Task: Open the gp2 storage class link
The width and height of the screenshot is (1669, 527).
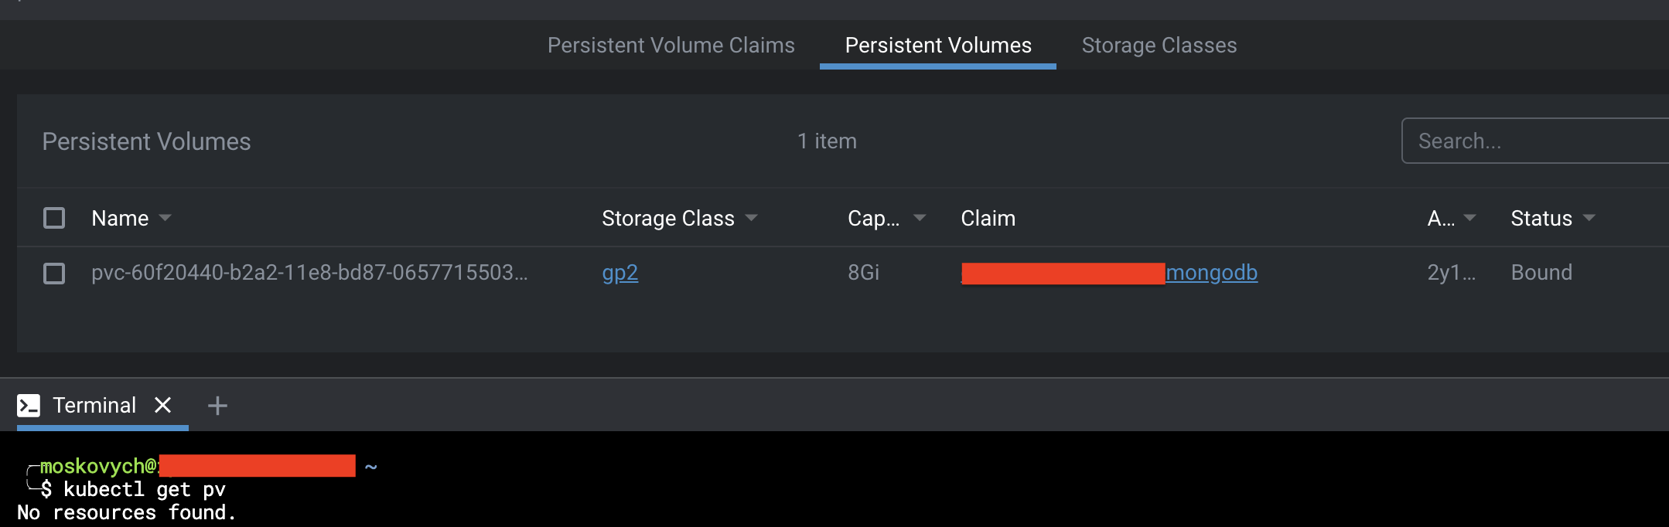Action: point(619,273)
